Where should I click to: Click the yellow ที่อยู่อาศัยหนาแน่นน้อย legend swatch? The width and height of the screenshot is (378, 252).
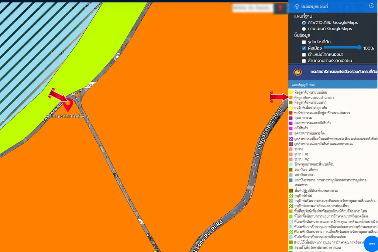point(291,92)
